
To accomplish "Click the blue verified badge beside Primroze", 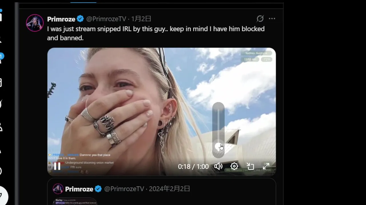I will (80, 19).
